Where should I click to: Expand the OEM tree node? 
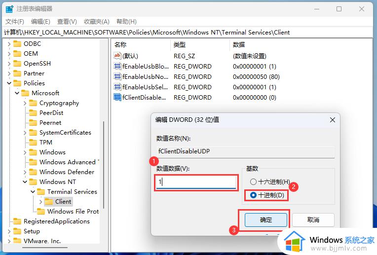9,54
